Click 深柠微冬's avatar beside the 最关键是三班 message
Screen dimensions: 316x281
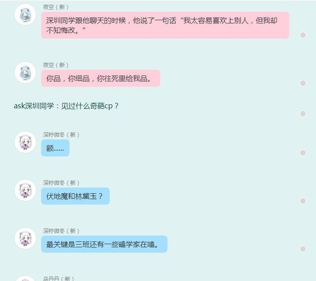(25, 238)
